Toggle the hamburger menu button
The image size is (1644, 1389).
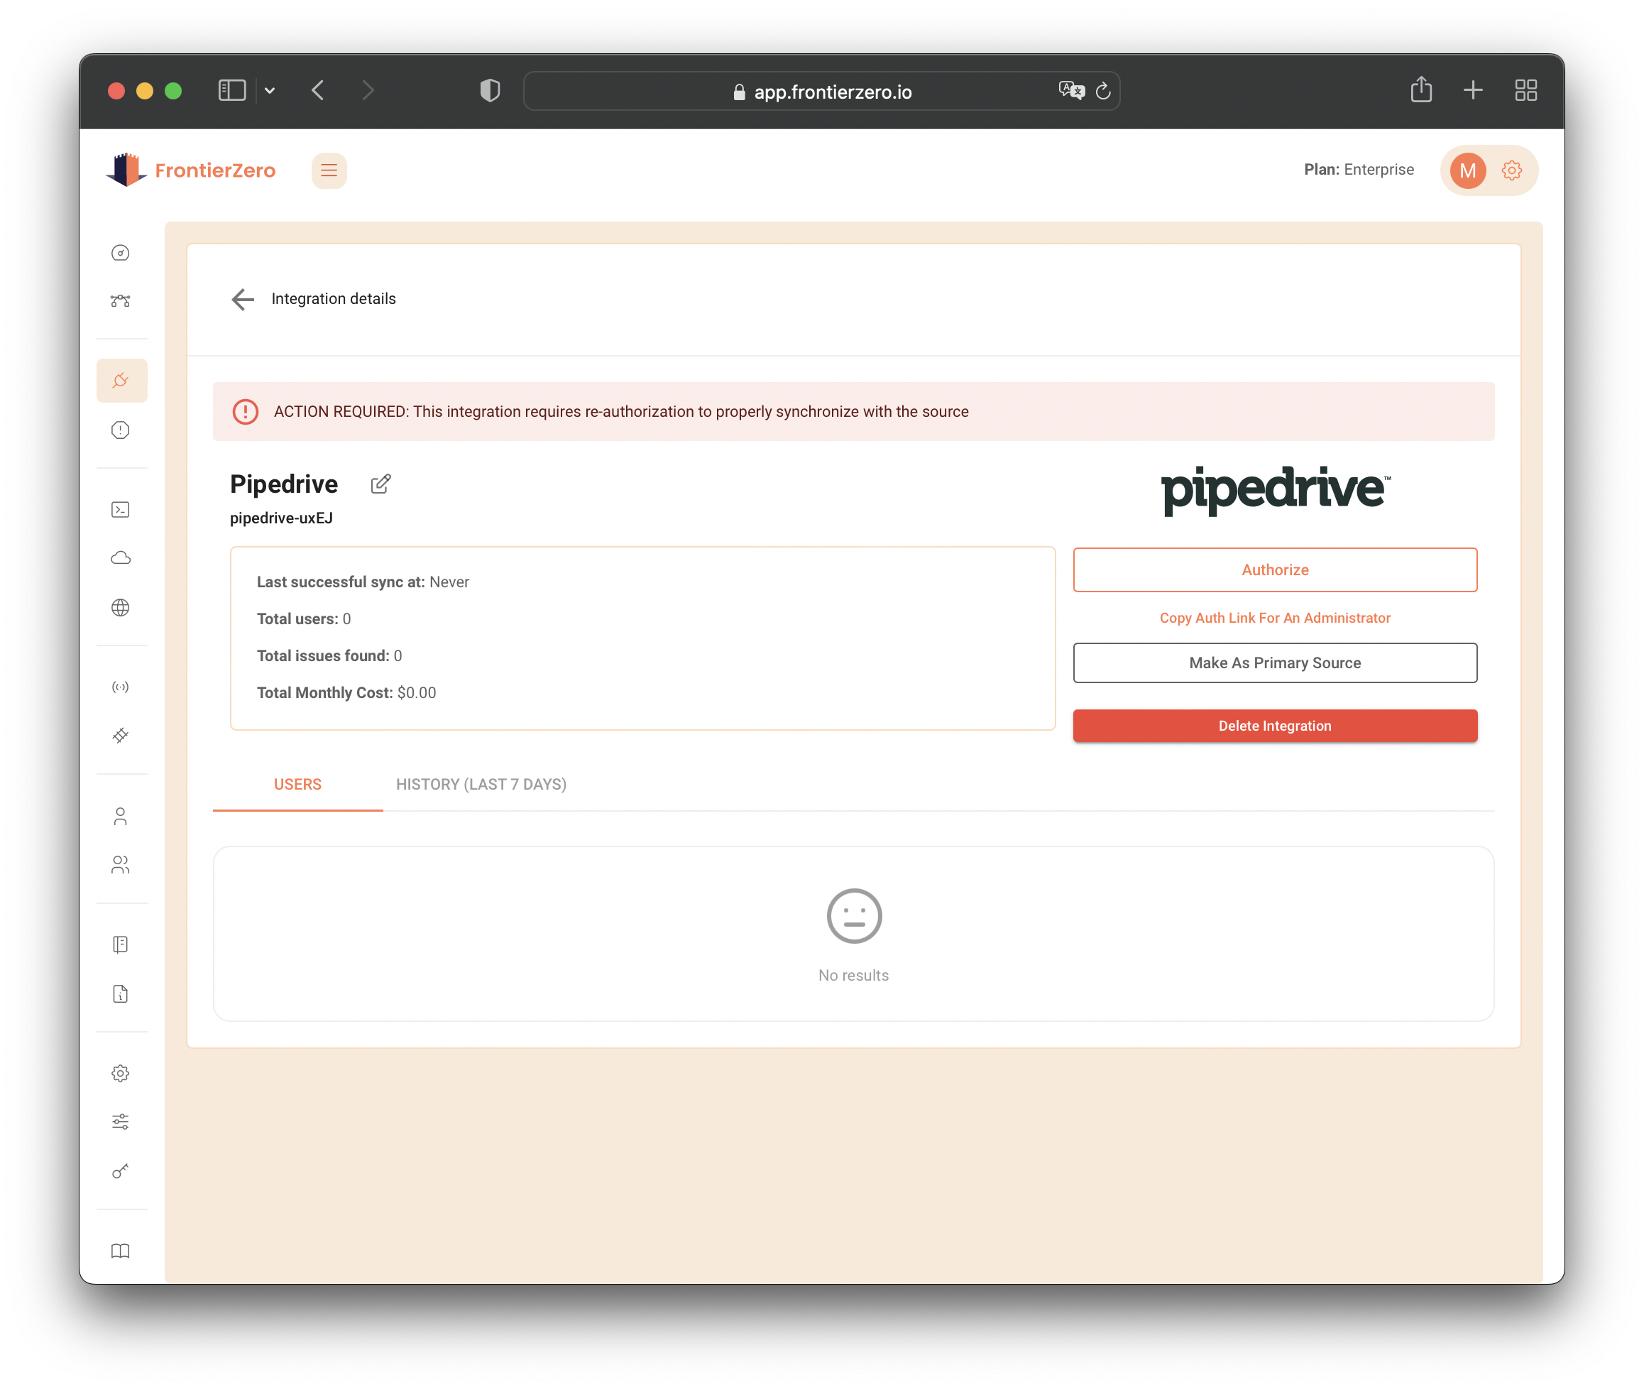coord(329,170)
